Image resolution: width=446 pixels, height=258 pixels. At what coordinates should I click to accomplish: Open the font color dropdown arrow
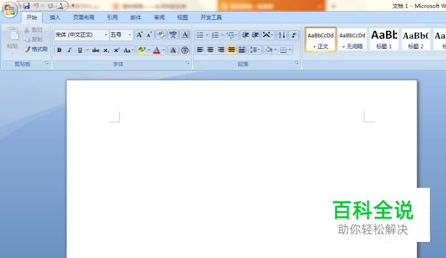(x=164, y=50)
